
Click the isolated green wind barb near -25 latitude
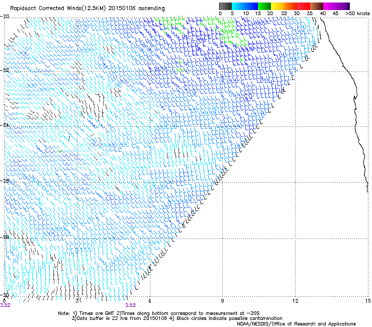pyautogui.click(x=60, y=151)
